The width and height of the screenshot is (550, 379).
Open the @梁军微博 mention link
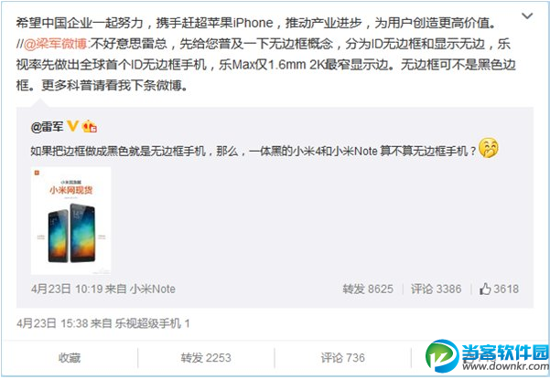coord(55,44)
